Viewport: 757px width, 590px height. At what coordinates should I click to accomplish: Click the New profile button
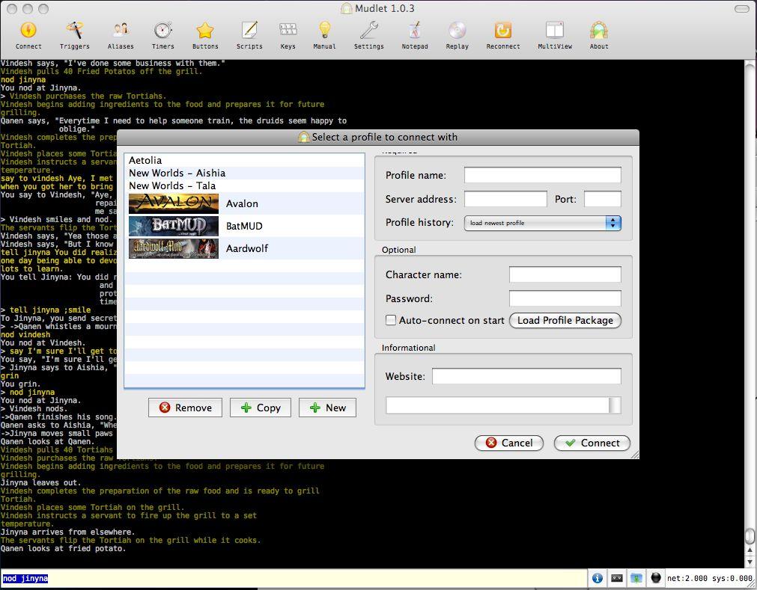pos(328,408)
